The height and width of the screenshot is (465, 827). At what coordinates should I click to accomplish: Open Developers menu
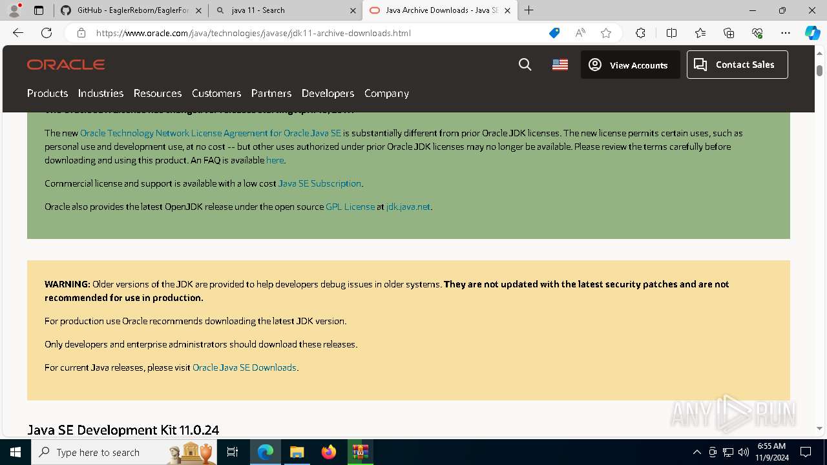[x=328, y=93]
